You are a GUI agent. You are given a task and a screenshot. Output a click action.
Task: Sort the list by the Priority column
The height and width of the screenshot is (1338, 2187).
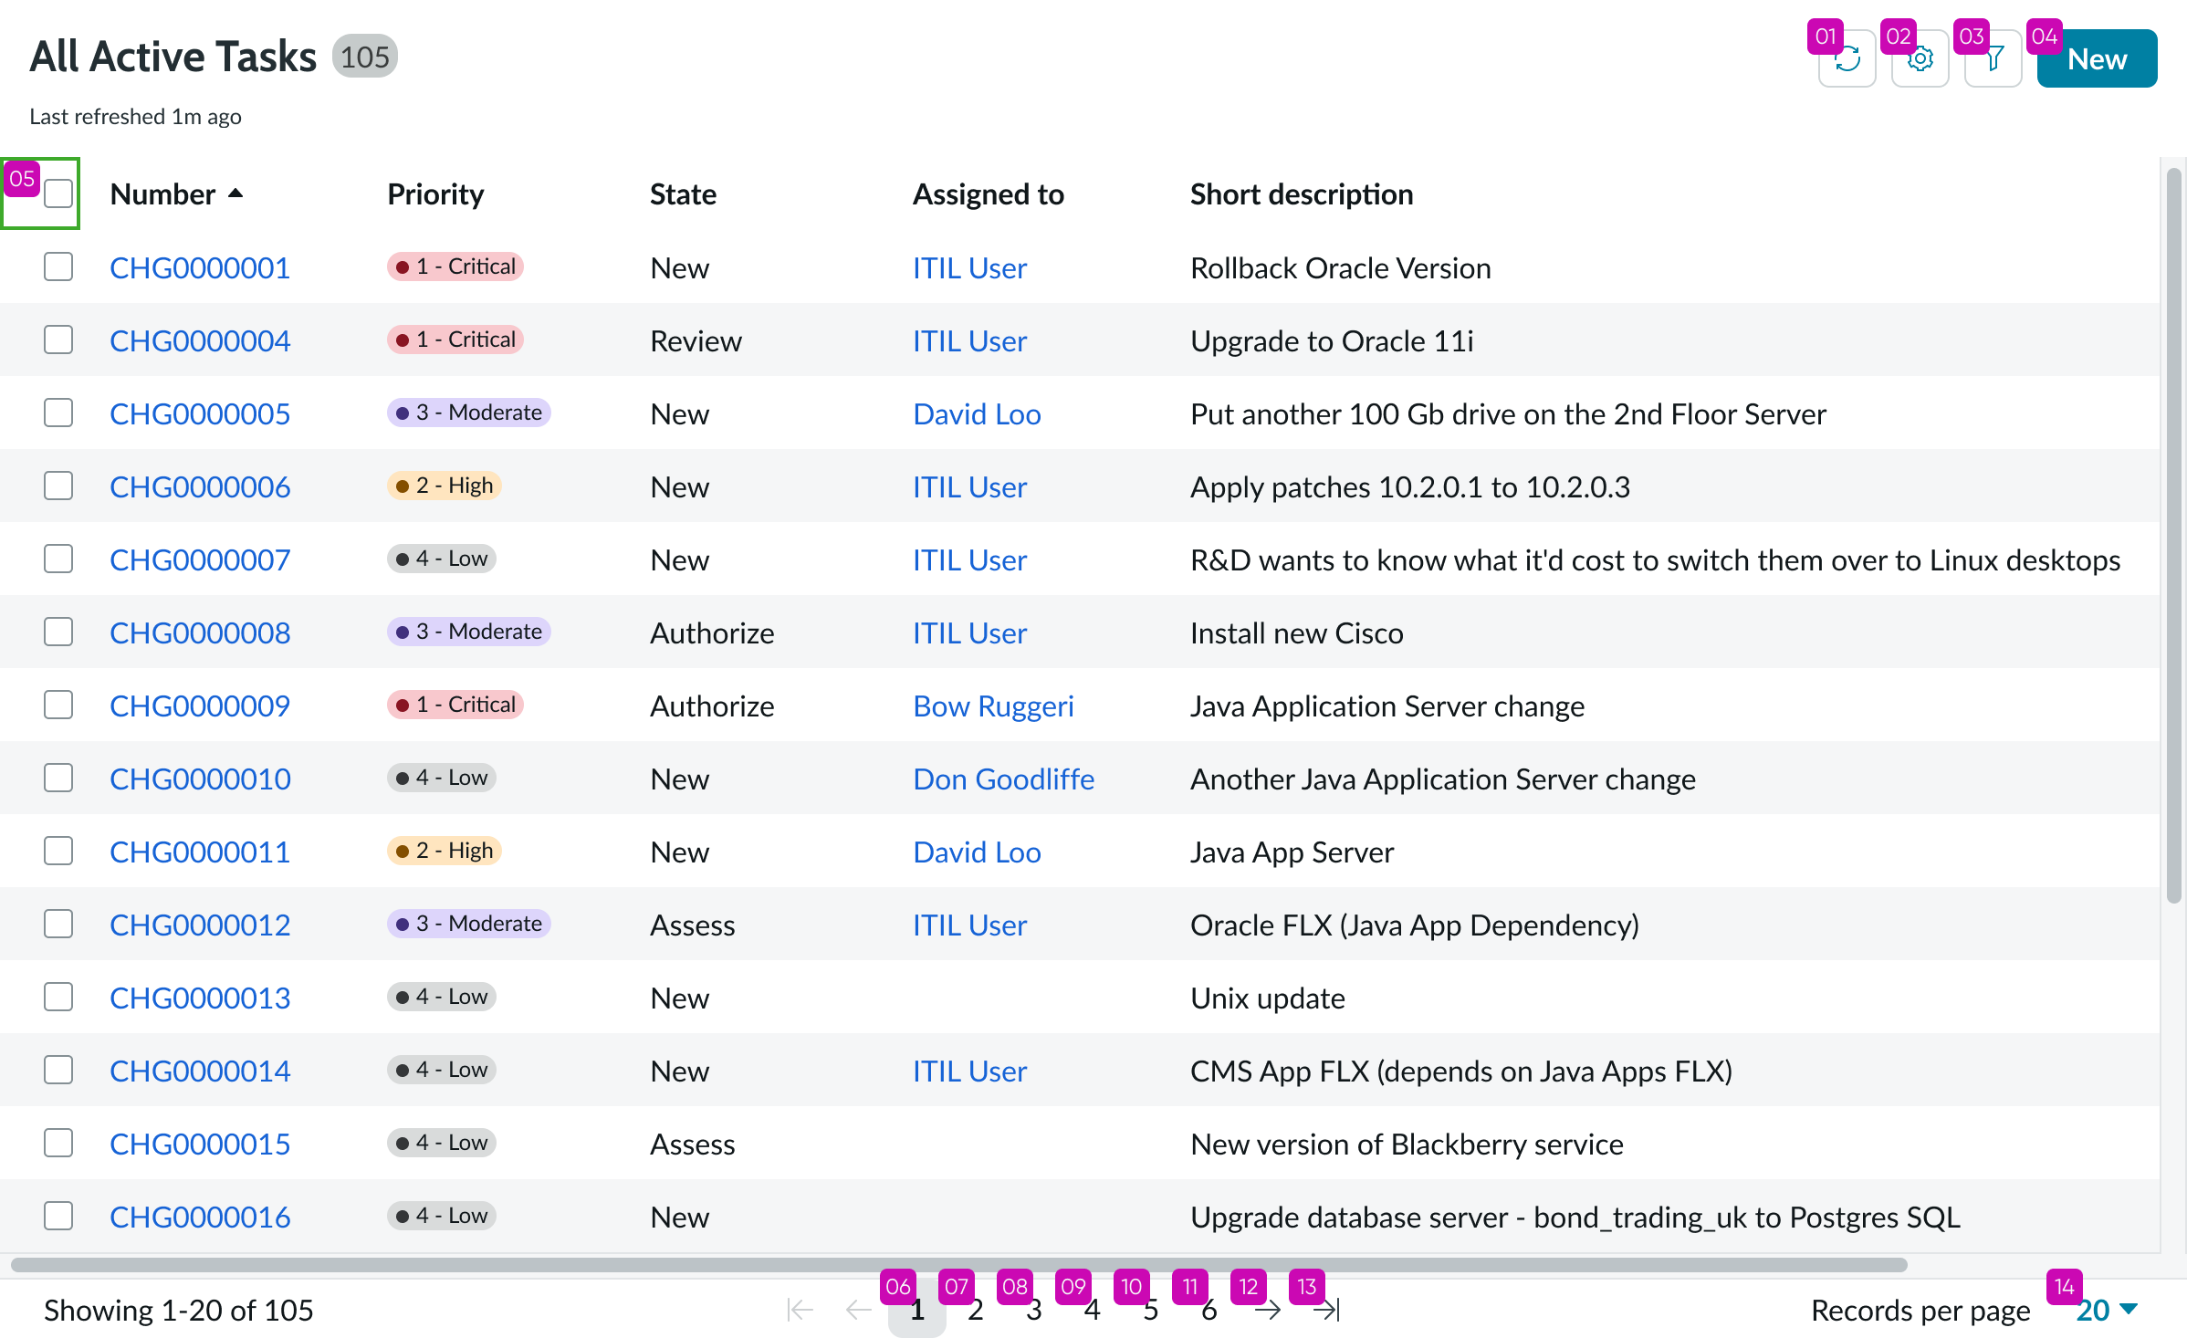pos(435,193)
